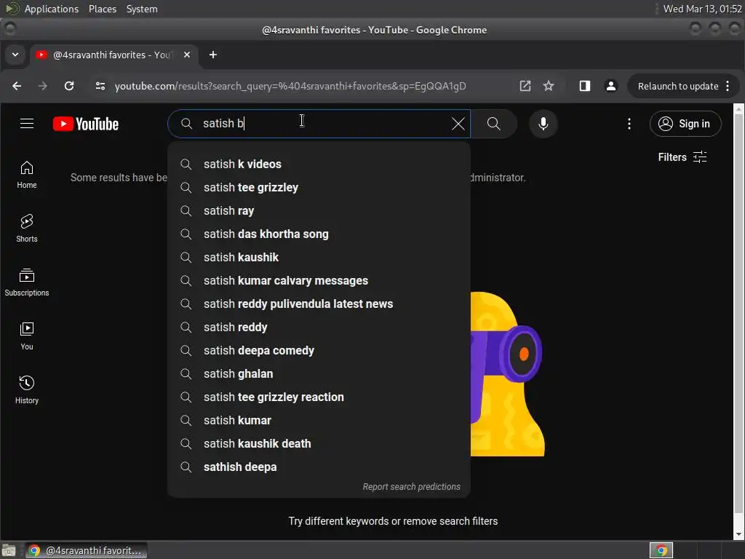Go back with the browser back arrow
The height and width of the screenshot is (559, 745).
coord(17,86)
